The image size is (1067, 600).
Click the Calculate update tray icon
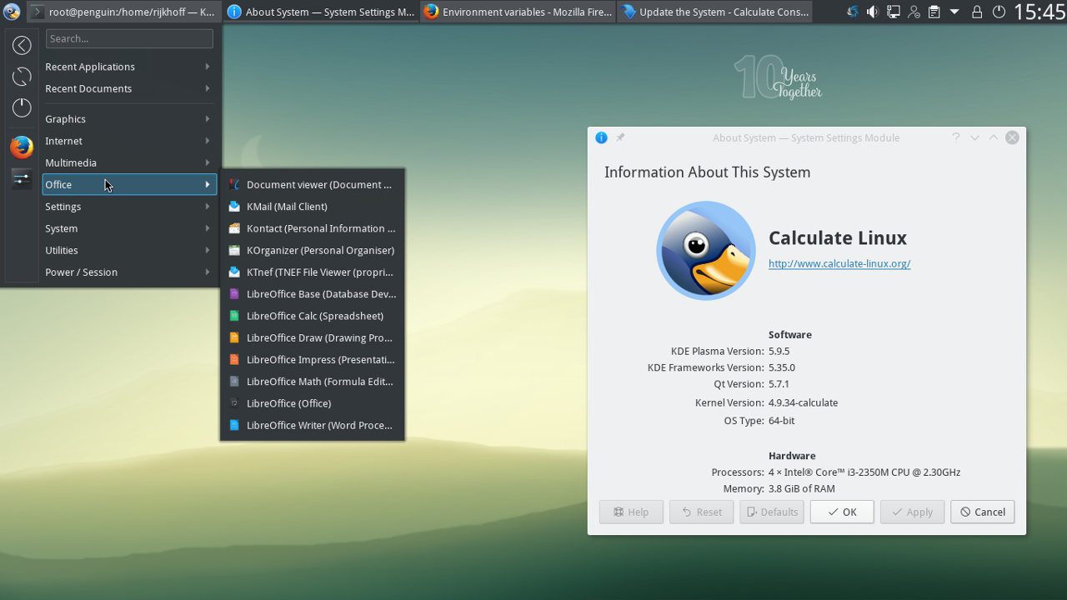click(x=852, y=12)
